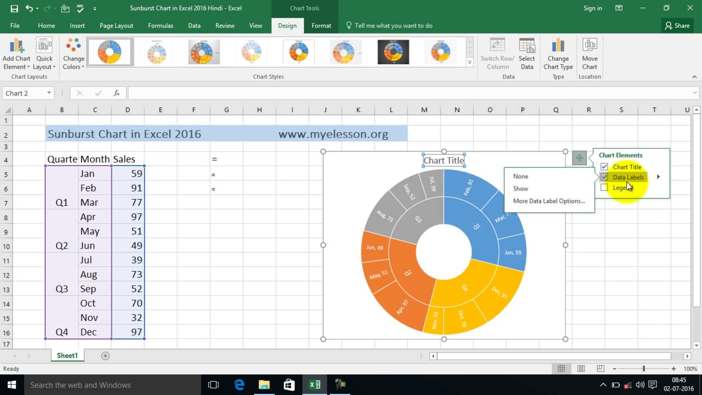Switch to Normal view in status bar
The height and width of the screenshot is (395, 702).
click(561, 369)
